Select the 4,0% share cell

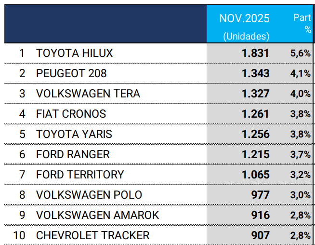(301, 94)
